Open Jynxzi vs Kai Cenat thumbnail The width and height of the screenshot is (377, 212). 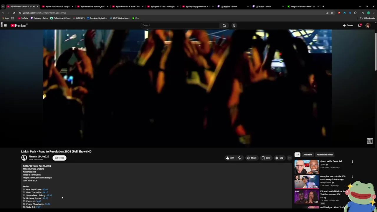pyautogui.click(x=307, y=167)
